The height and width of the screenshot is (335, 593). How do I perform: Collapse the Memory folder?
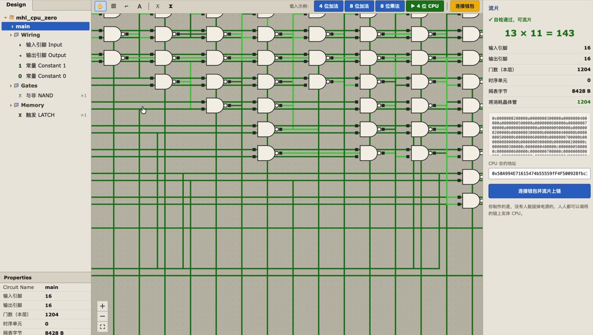[x=11, y=105]
